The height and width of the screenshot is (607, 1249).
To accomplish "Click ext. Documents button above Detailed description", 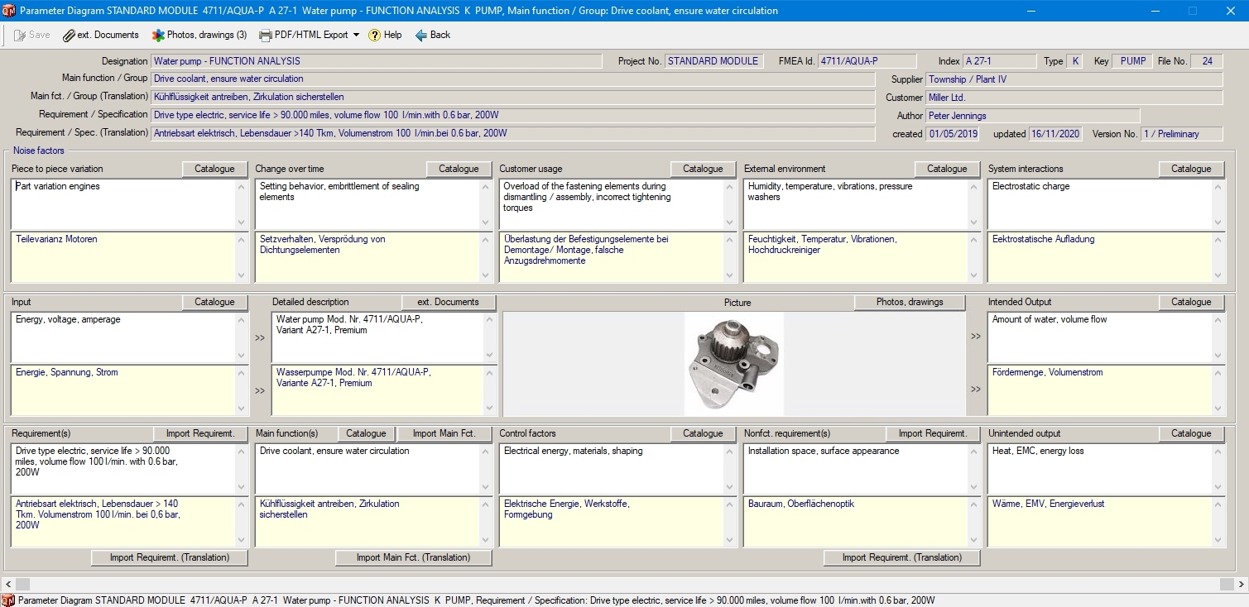I will (x=449, y=302).
